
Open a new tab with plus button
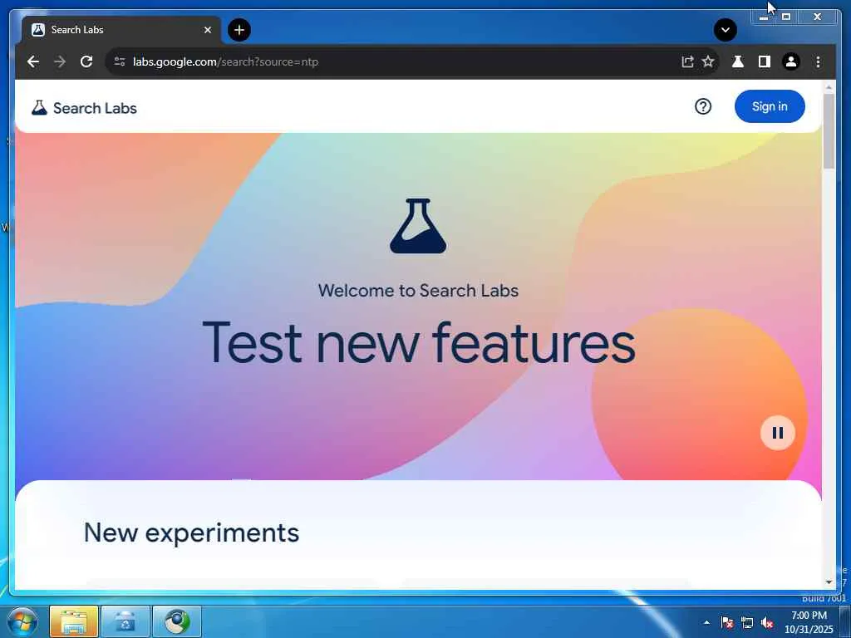point(239,30)
